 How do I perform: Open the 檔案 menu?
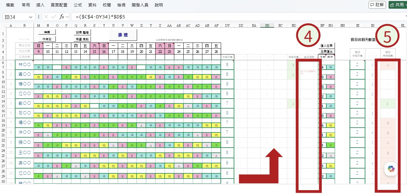tap(10, 5)
